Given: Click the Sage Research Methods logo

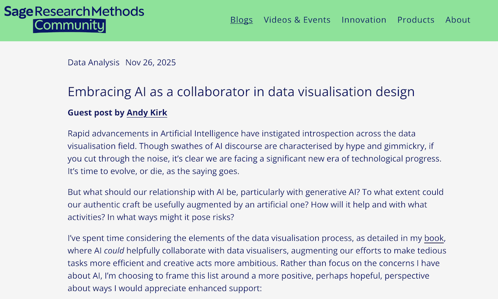Looking at the screenshot, I should pos(74,11).
